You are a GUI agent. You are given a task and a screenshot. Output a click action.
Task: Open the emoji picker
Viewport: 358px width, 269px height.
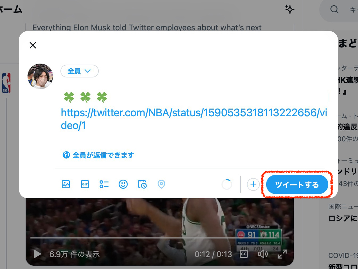[x=123, y=184]
